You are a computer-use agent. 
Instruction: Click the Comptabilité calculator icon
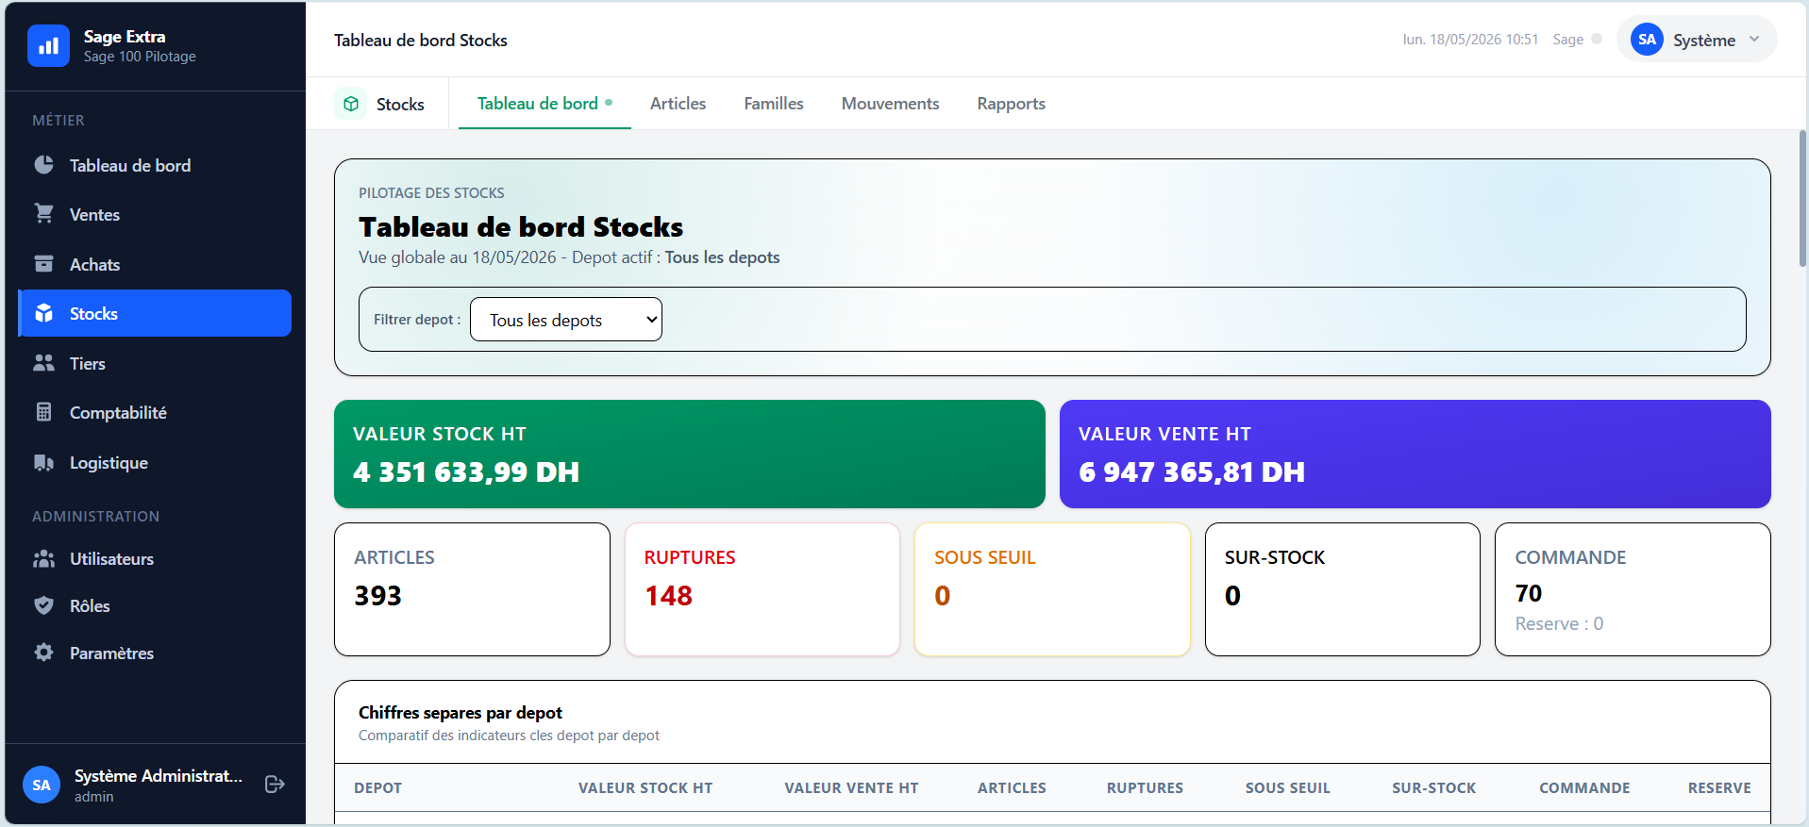[x=43, y=412]
